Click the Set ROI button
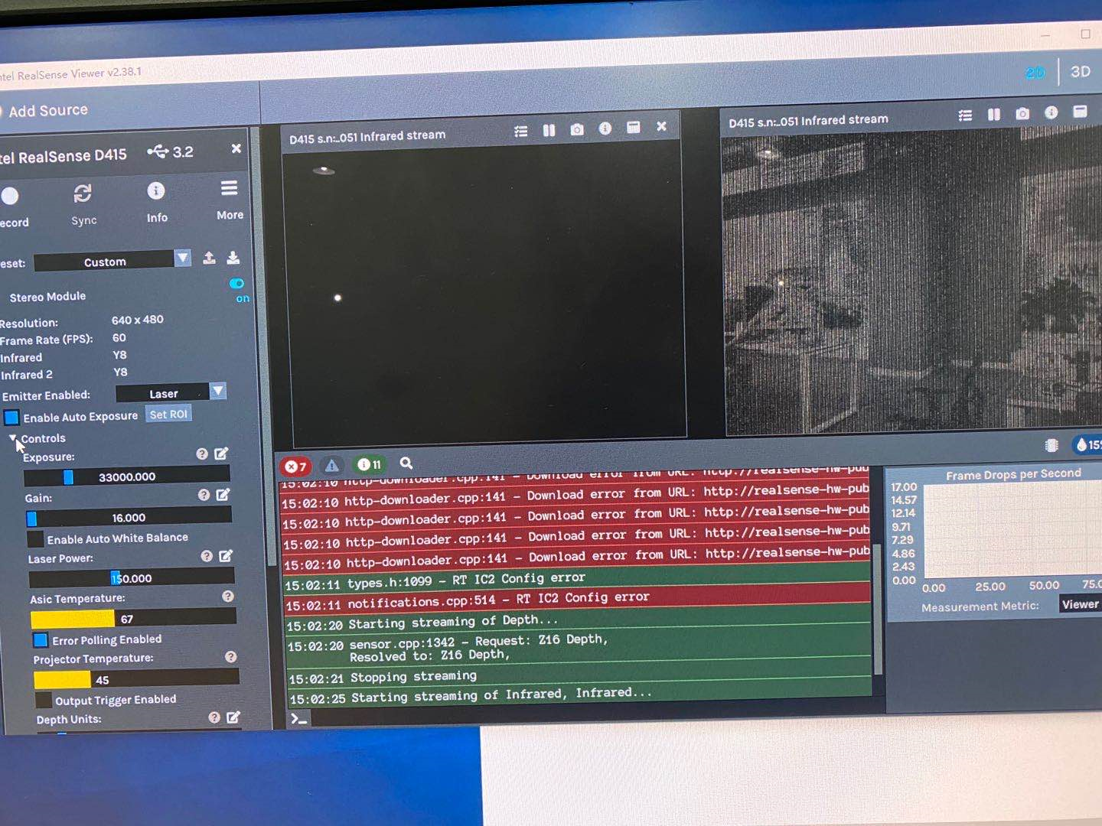The height and width of the screenshot is (826, 1102). point(168,415)
